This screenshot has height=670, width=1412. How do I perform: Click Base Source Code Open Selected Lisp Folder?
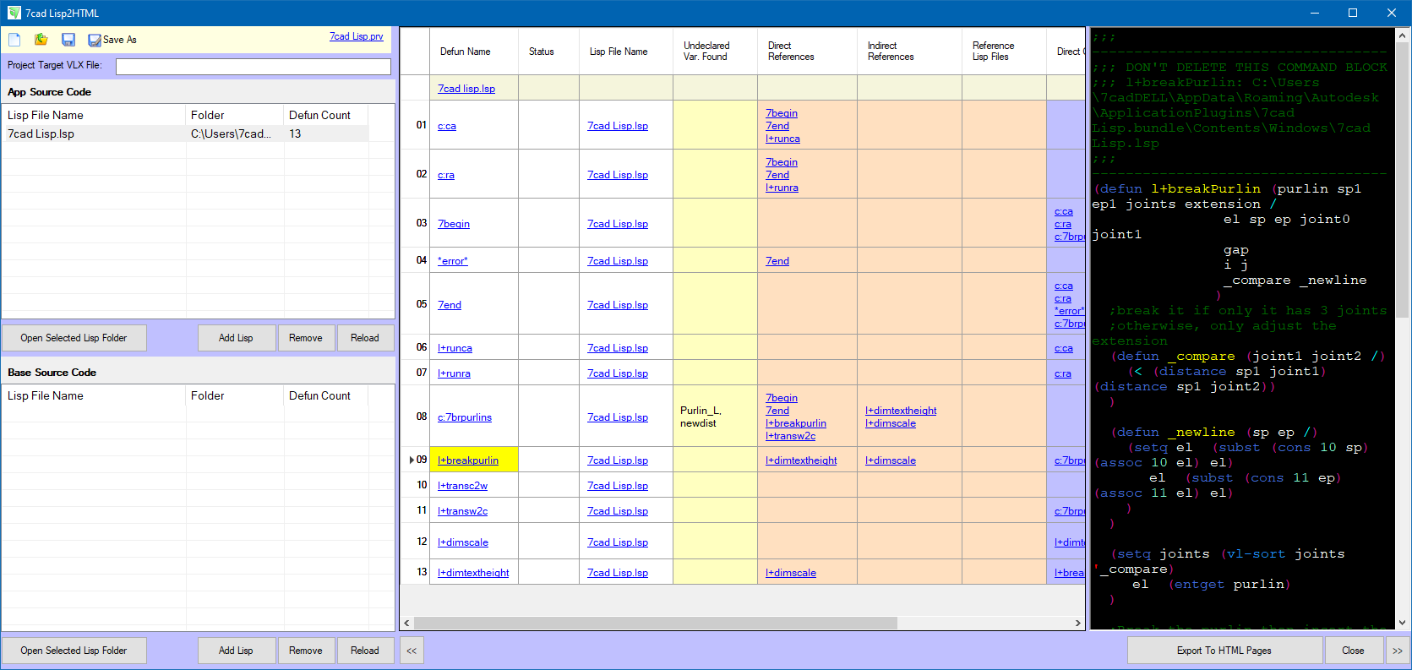pos(74,651)
